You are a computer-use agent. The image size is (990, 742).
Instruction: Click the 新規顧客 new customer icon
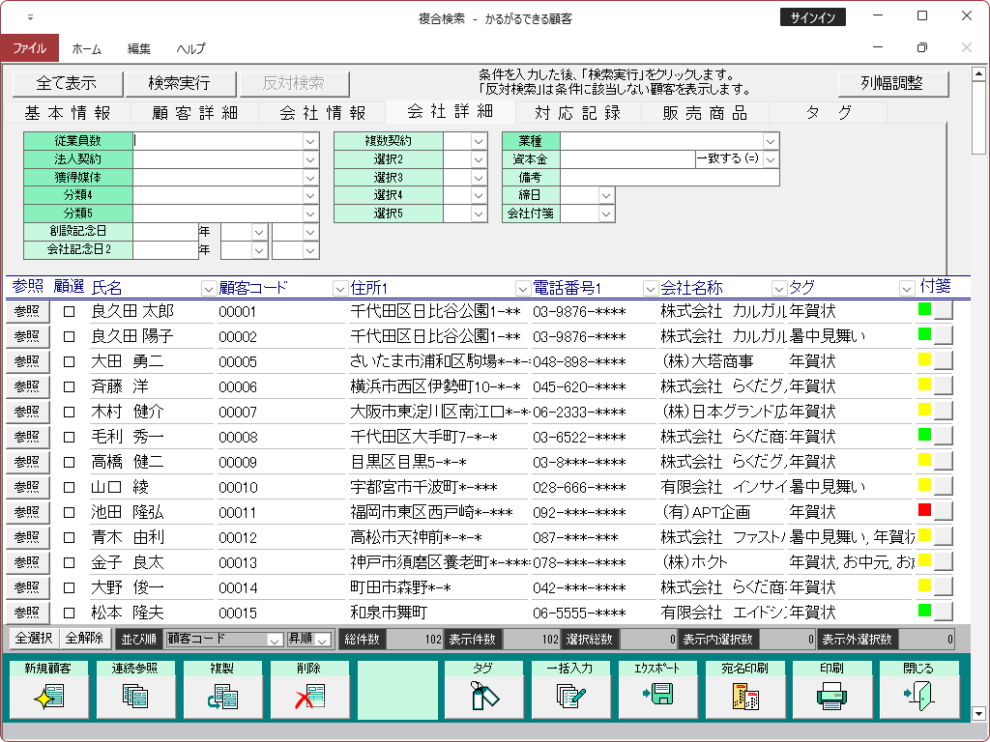tap(48, 696)
